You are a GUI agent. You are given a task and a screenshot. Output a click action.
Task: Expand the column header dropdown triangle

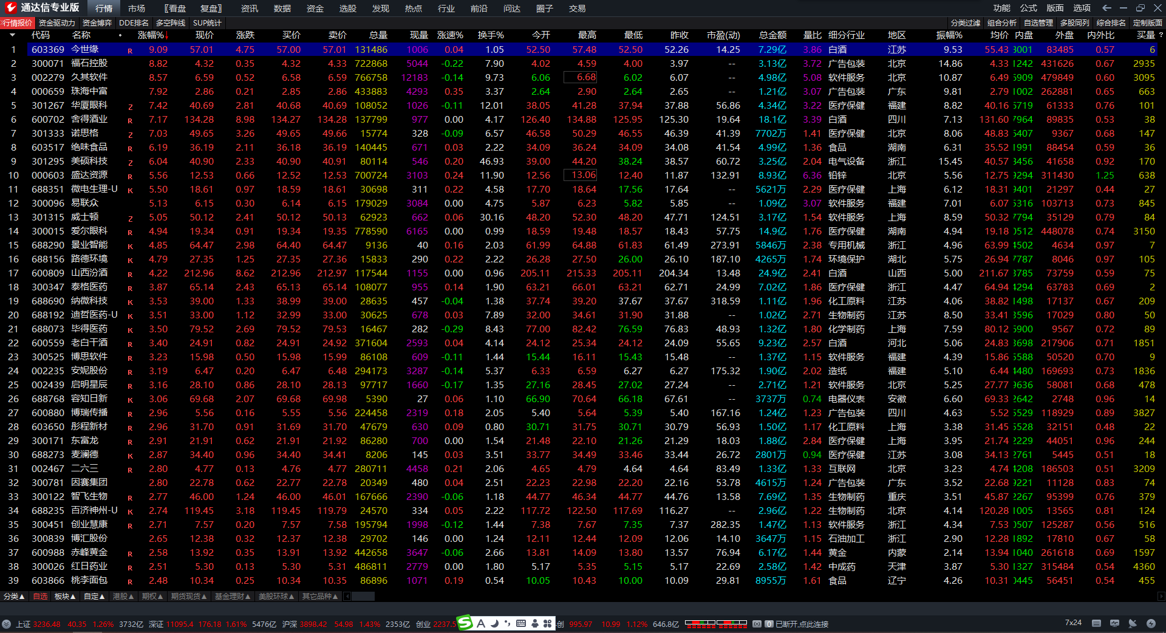coord(12,35)
